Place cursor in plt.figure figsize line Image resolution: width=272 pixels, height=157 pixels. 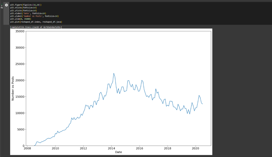tap(26, 5)
